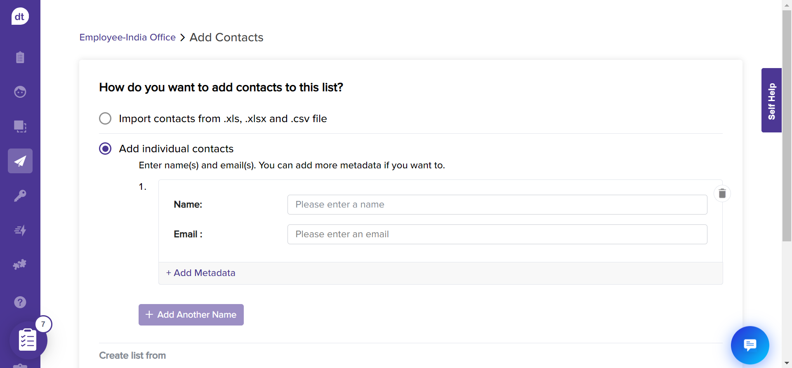Go back to Employee-India Office breadcrumb
Screen dimensions: 792x368
click(x=127, y=38)
